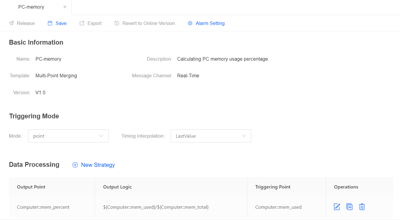The height and width of the screenshot is (220, 400).
Task: Click the plus icon beside New Strategy
Action: [x=75, y=165]
